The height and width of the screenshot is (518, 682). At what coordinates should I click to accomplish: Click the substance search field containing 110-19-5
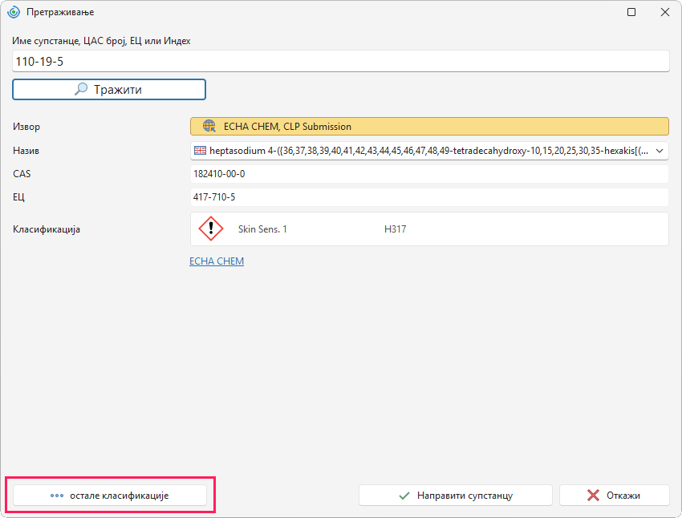[x=340, y=61]
